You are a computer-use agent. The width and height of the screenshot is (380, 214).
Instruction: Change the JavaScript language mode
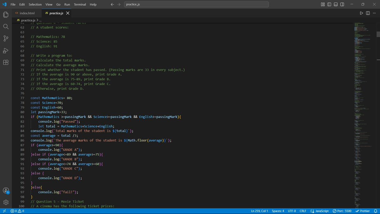[x=319, y=211]
